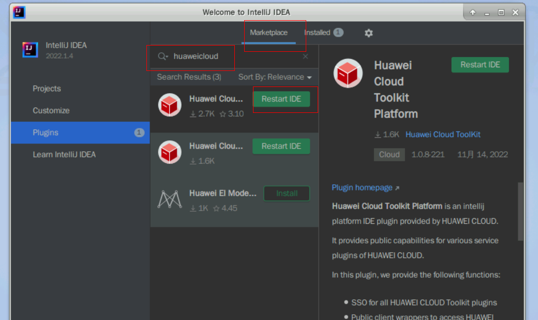Screen dimensions: 538x320
Task: Click the IntelliJ icon in title bar
Action: pos(19,12)
